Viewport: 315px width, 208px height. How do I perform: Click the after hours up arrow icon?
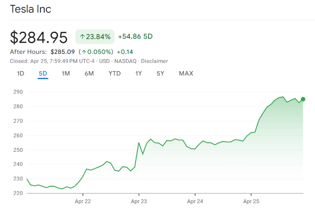click(x=84, y=52)
